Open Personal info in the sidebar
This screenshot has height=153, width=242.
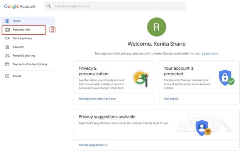tap(24, 30)
